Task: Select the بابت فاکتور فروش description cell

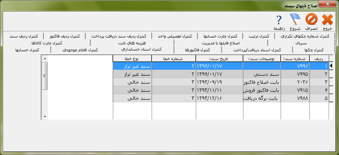Action: 262,90
